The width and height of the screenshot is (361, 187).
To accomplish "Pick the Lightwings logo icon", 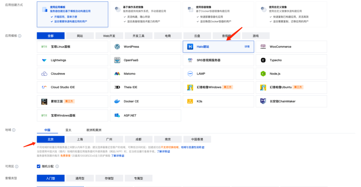I will click(44, 60).
